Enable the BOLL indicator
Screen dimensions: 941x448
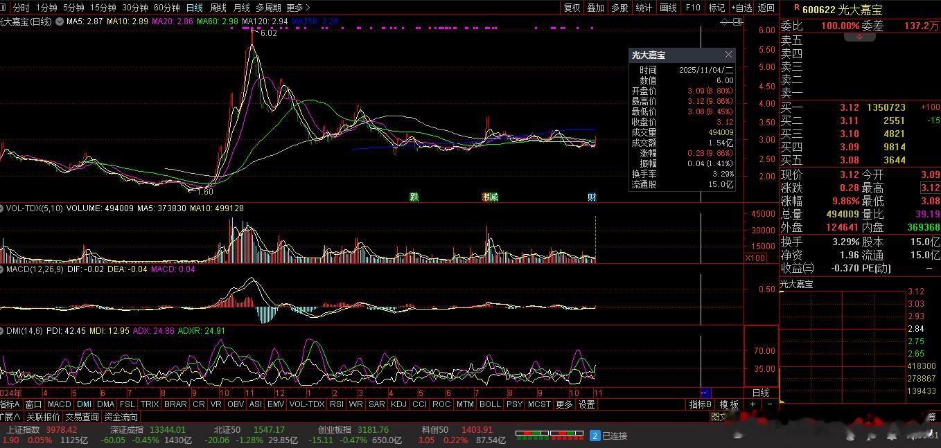[x=490, y=404]
